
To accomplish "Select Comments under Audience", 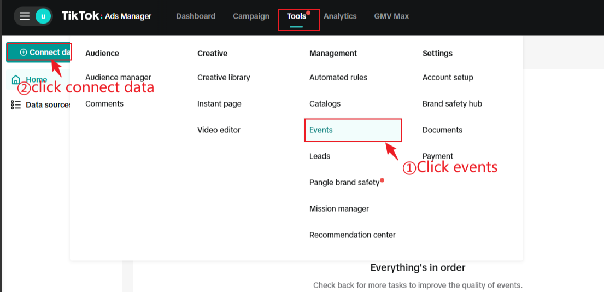I will click(x=104, y=104).
